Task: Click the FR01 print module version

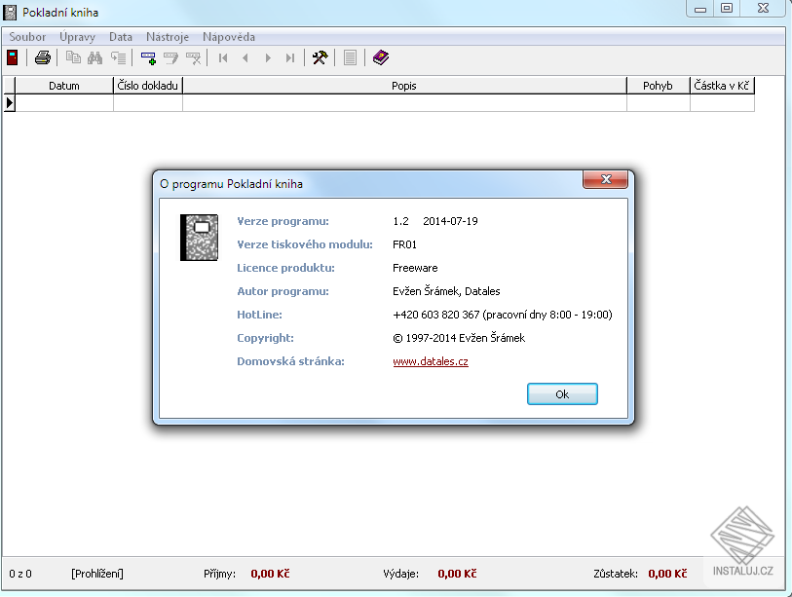Action: 404,244
